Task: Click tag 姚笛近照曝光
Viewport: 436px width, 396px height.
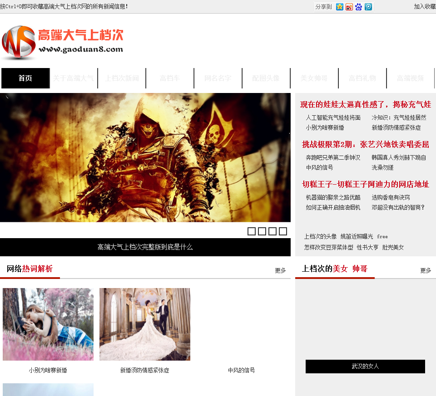Action: [x=357, y=236]
